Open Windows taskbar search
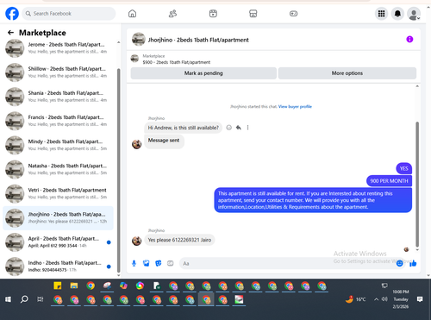 [x=24, y=299]
